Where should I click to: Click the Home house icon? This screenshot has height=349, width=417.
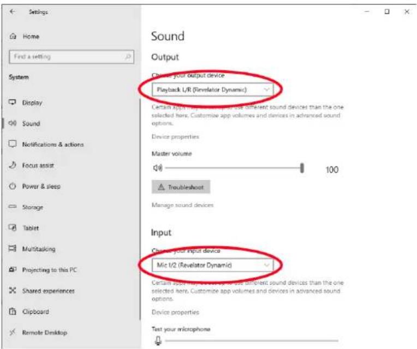(13, 36)
